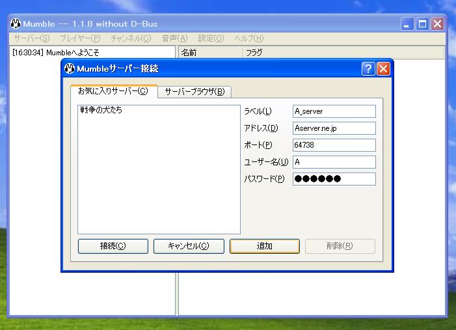Click the ユーザー名 input field
The height and width of the screenshot is (330, 456).
click(x=334, y=162)
